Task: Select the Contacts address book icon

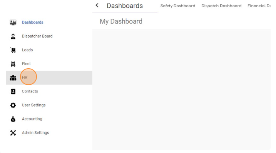Action: 13,92
